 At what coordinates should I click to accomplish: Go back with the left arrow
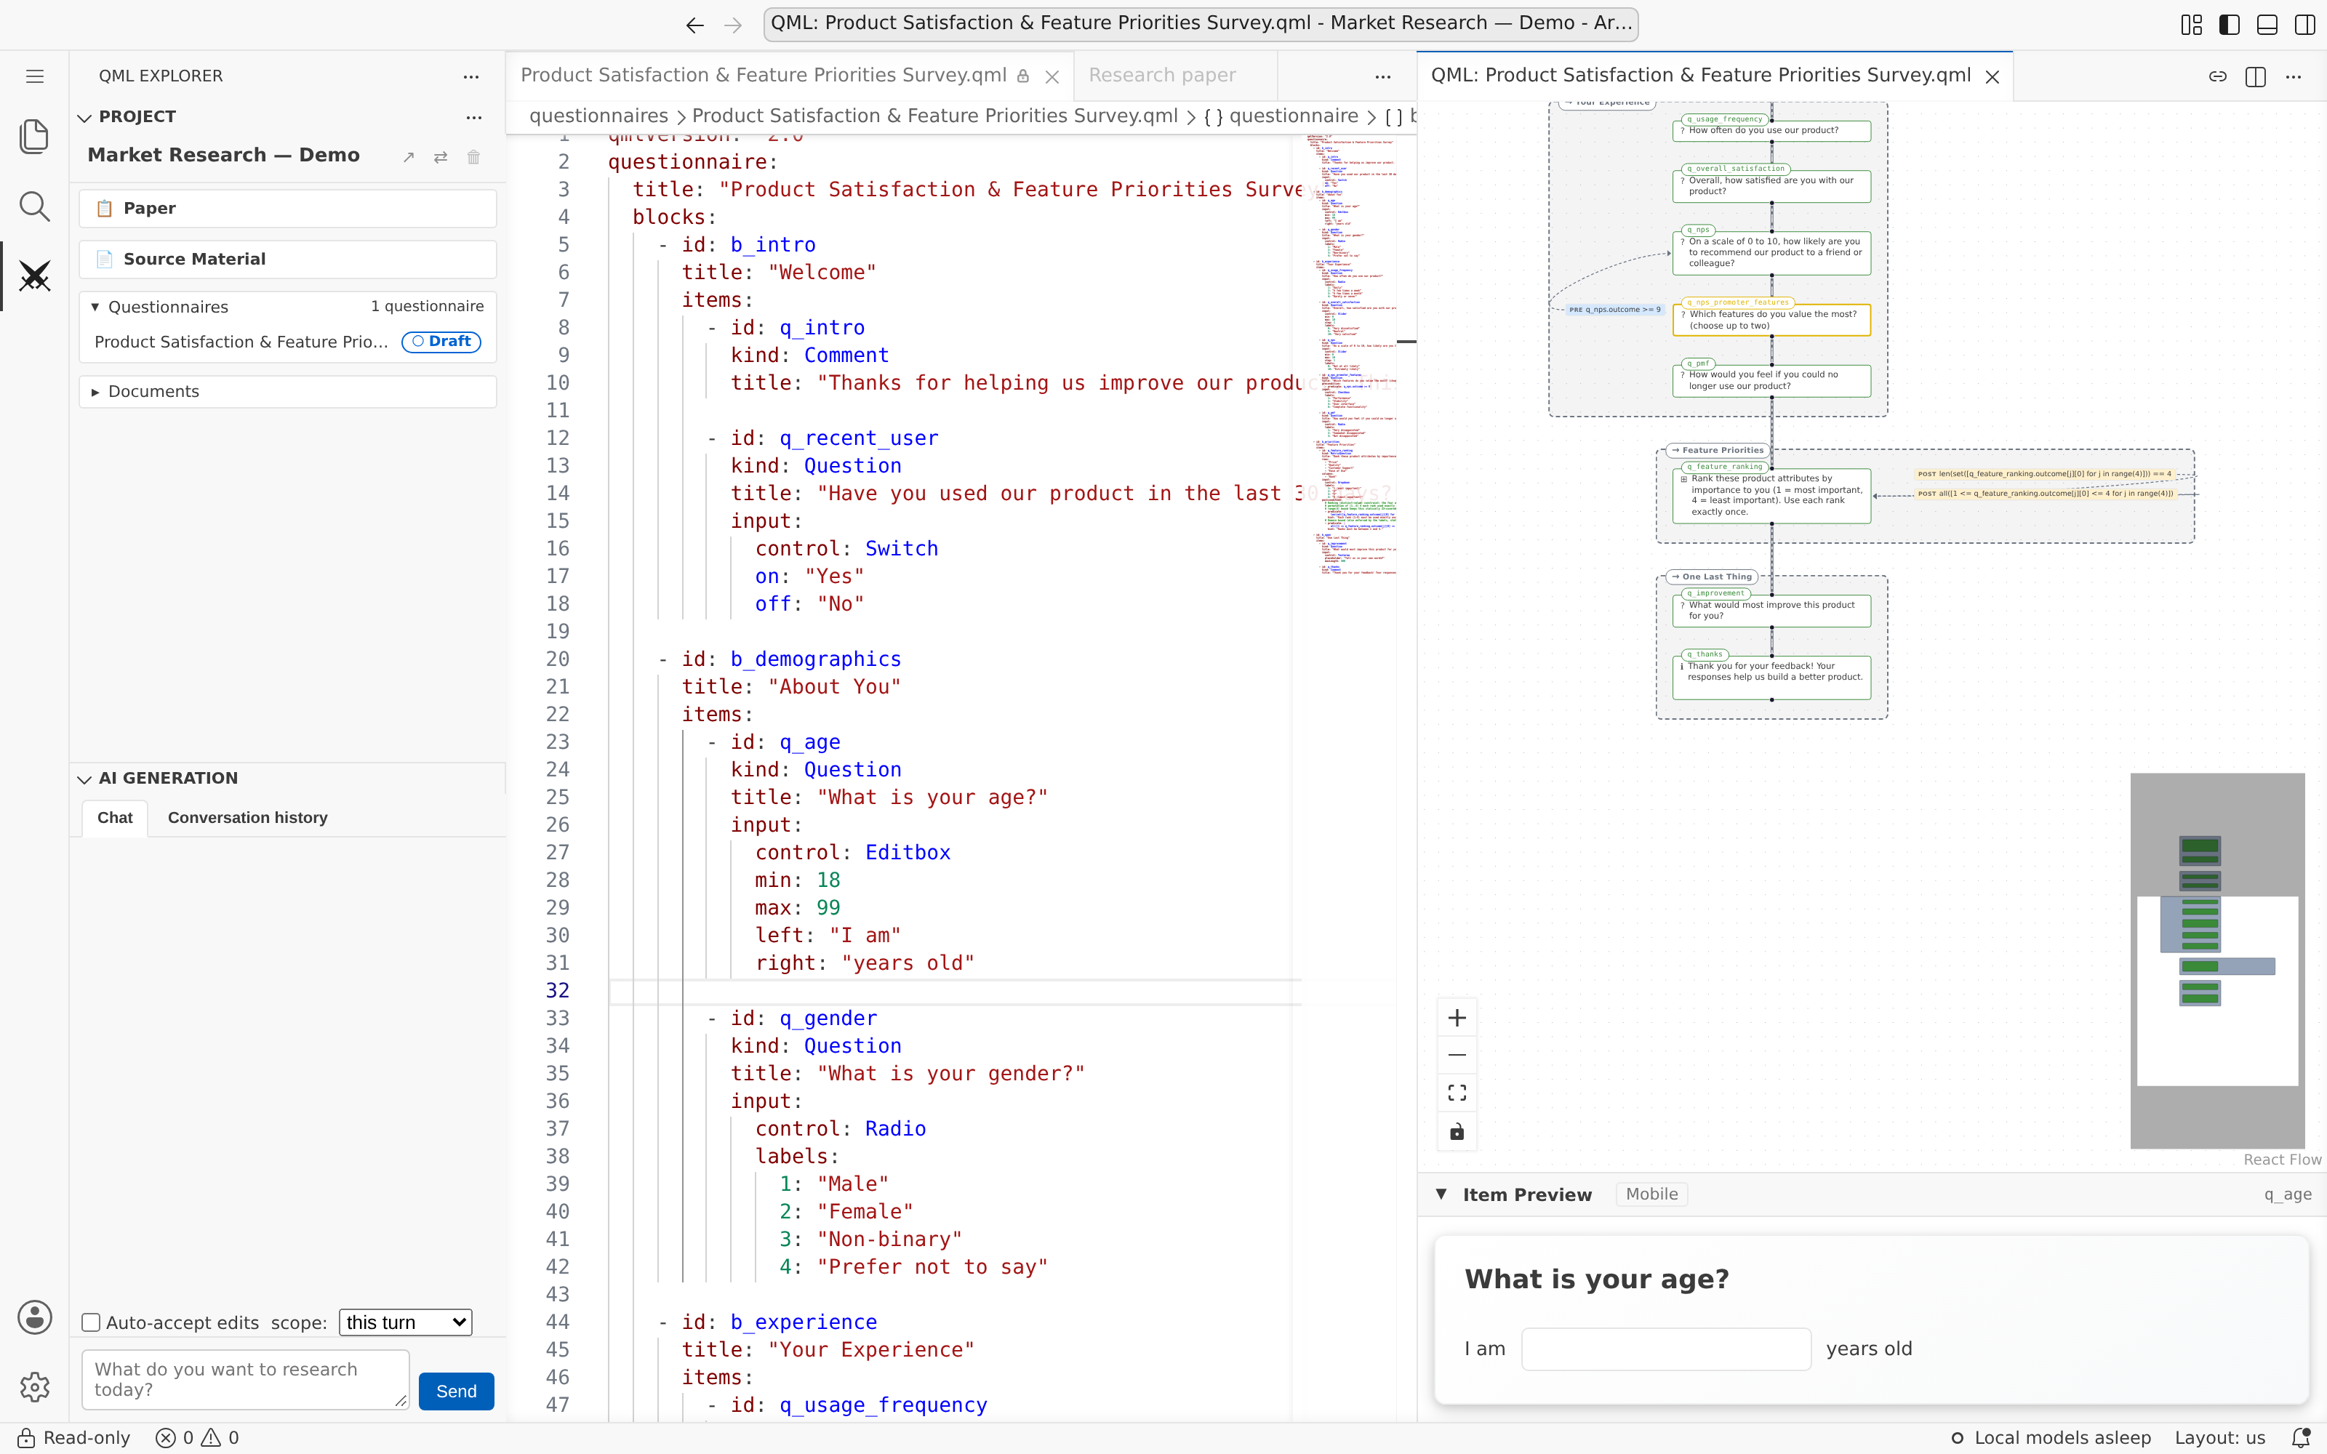pos(695,25)
